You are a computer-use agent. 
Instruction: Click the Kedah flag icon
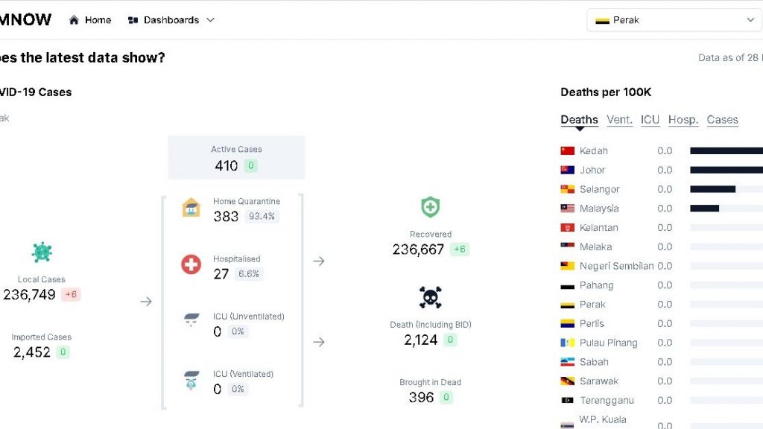click(568, 150)
